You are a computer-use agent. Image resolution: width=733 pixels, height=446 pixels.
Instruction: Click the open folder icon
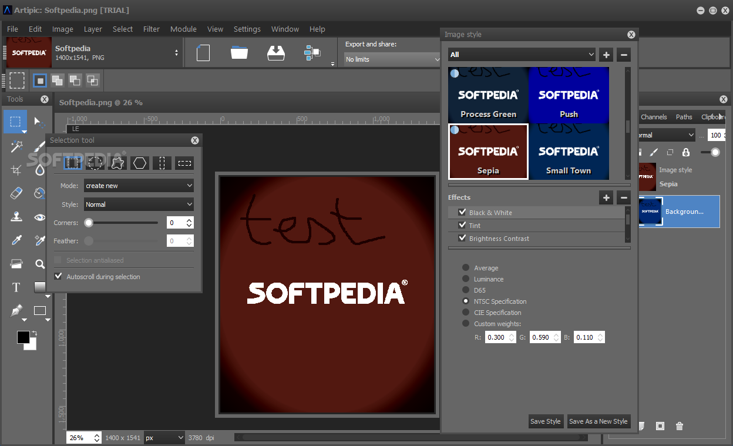coord(239,53)
